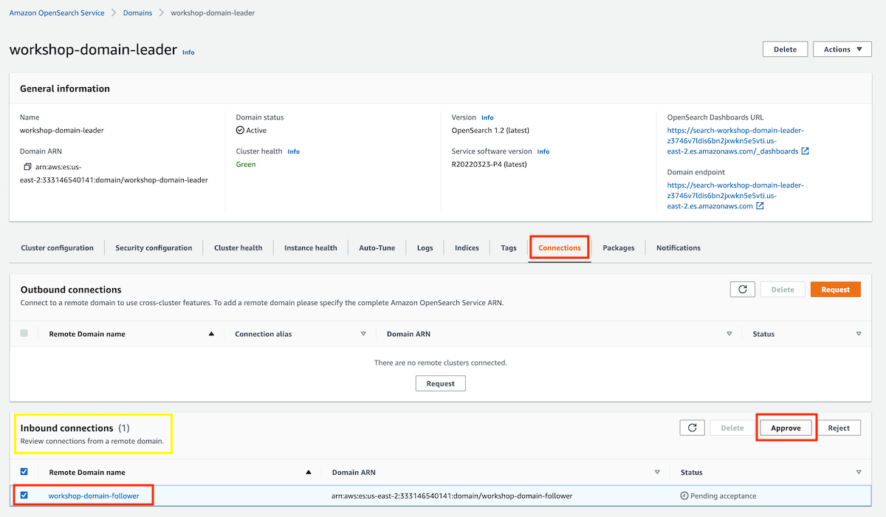The image size is (886, 517).
Task: Sort inbound connections by Status arrow
Action: pos(859,472)
